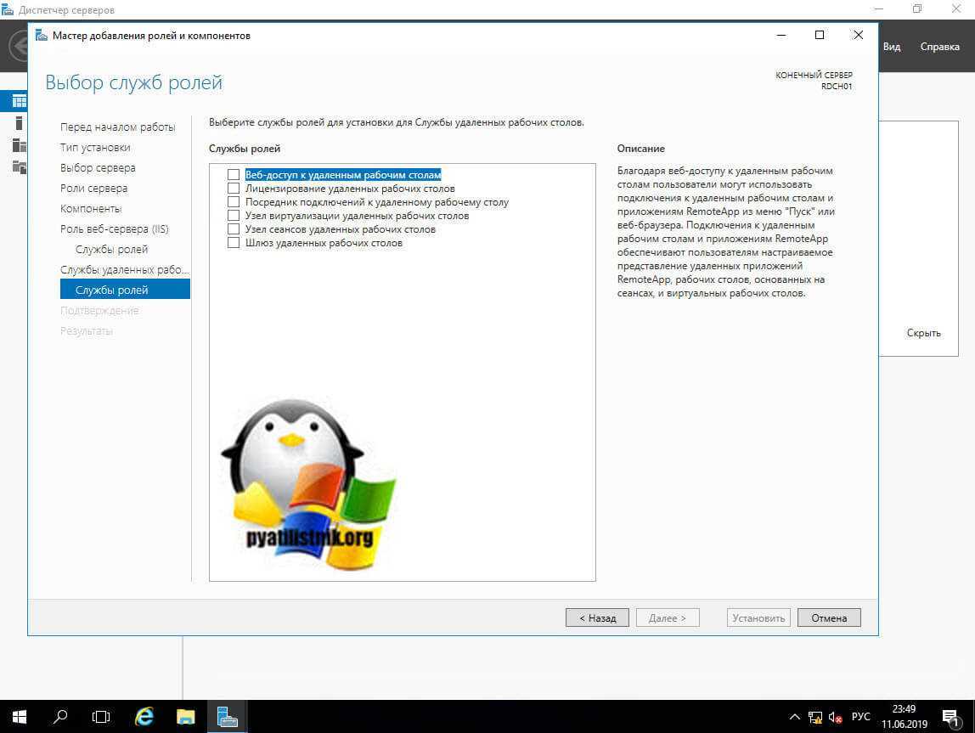Click the taskbar search magnifier icon
975x733 pixels.
[60, 716]
